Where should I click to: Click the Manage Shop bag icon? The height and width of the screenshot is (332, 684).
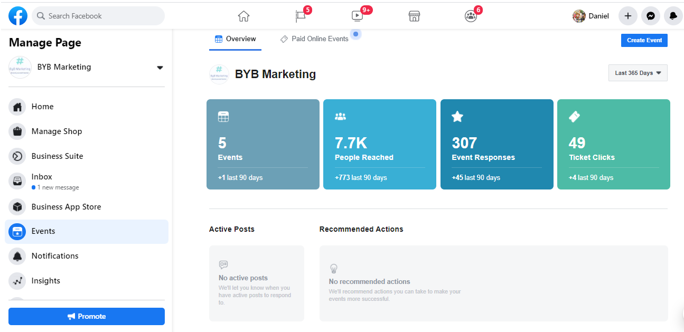tap(17, 131)
